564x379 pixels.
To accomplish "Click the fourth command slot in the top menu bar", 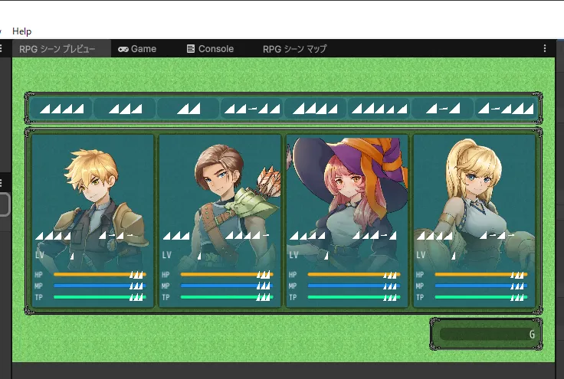I will (x=252, y=109).
